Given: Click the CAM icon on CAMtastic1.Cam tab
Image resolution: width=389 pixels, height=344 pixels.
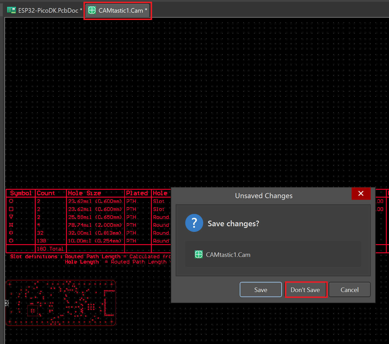Looking at the screenshot, I should tap(92, 10).
